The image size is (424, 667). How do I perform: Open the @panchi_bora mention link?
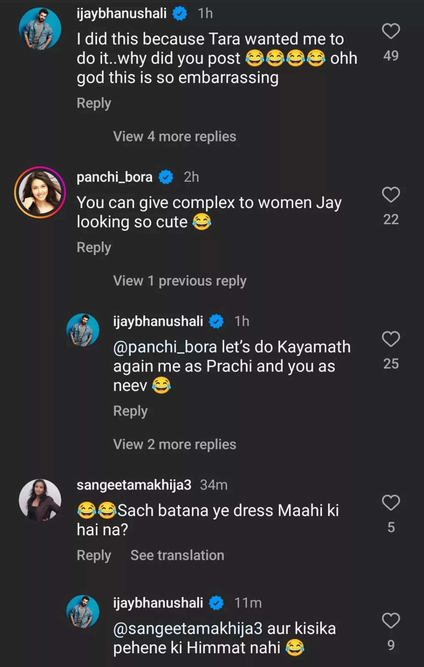[165, 347]
